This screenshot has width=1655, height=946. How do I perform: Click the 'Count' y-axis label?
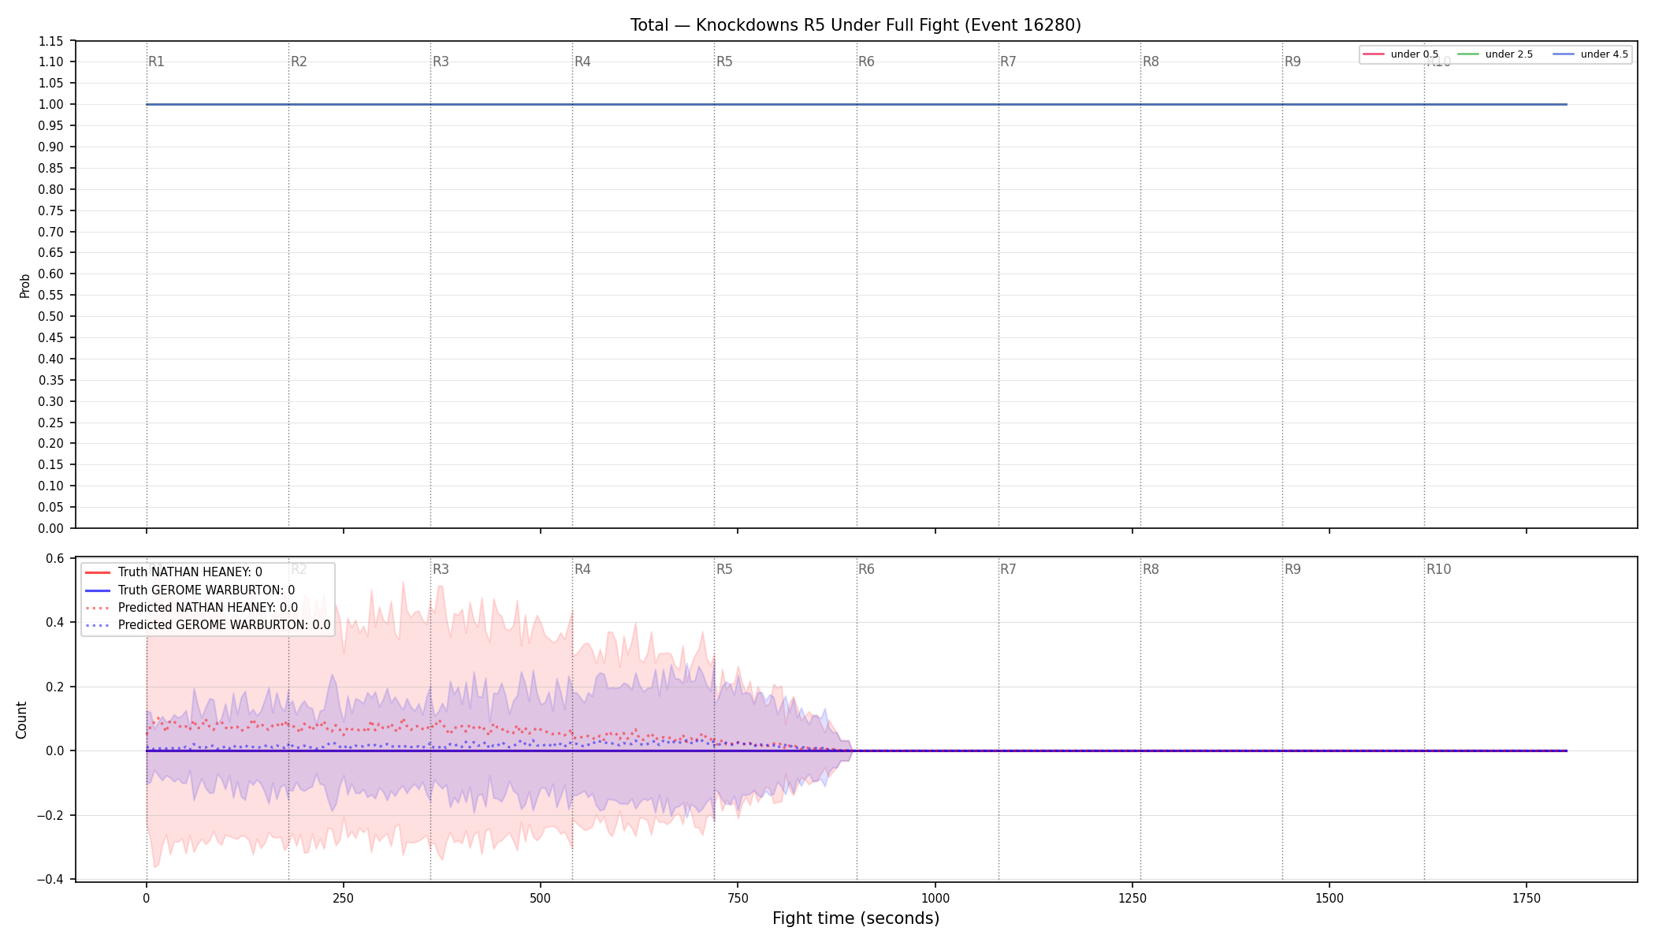coord(21,720)
